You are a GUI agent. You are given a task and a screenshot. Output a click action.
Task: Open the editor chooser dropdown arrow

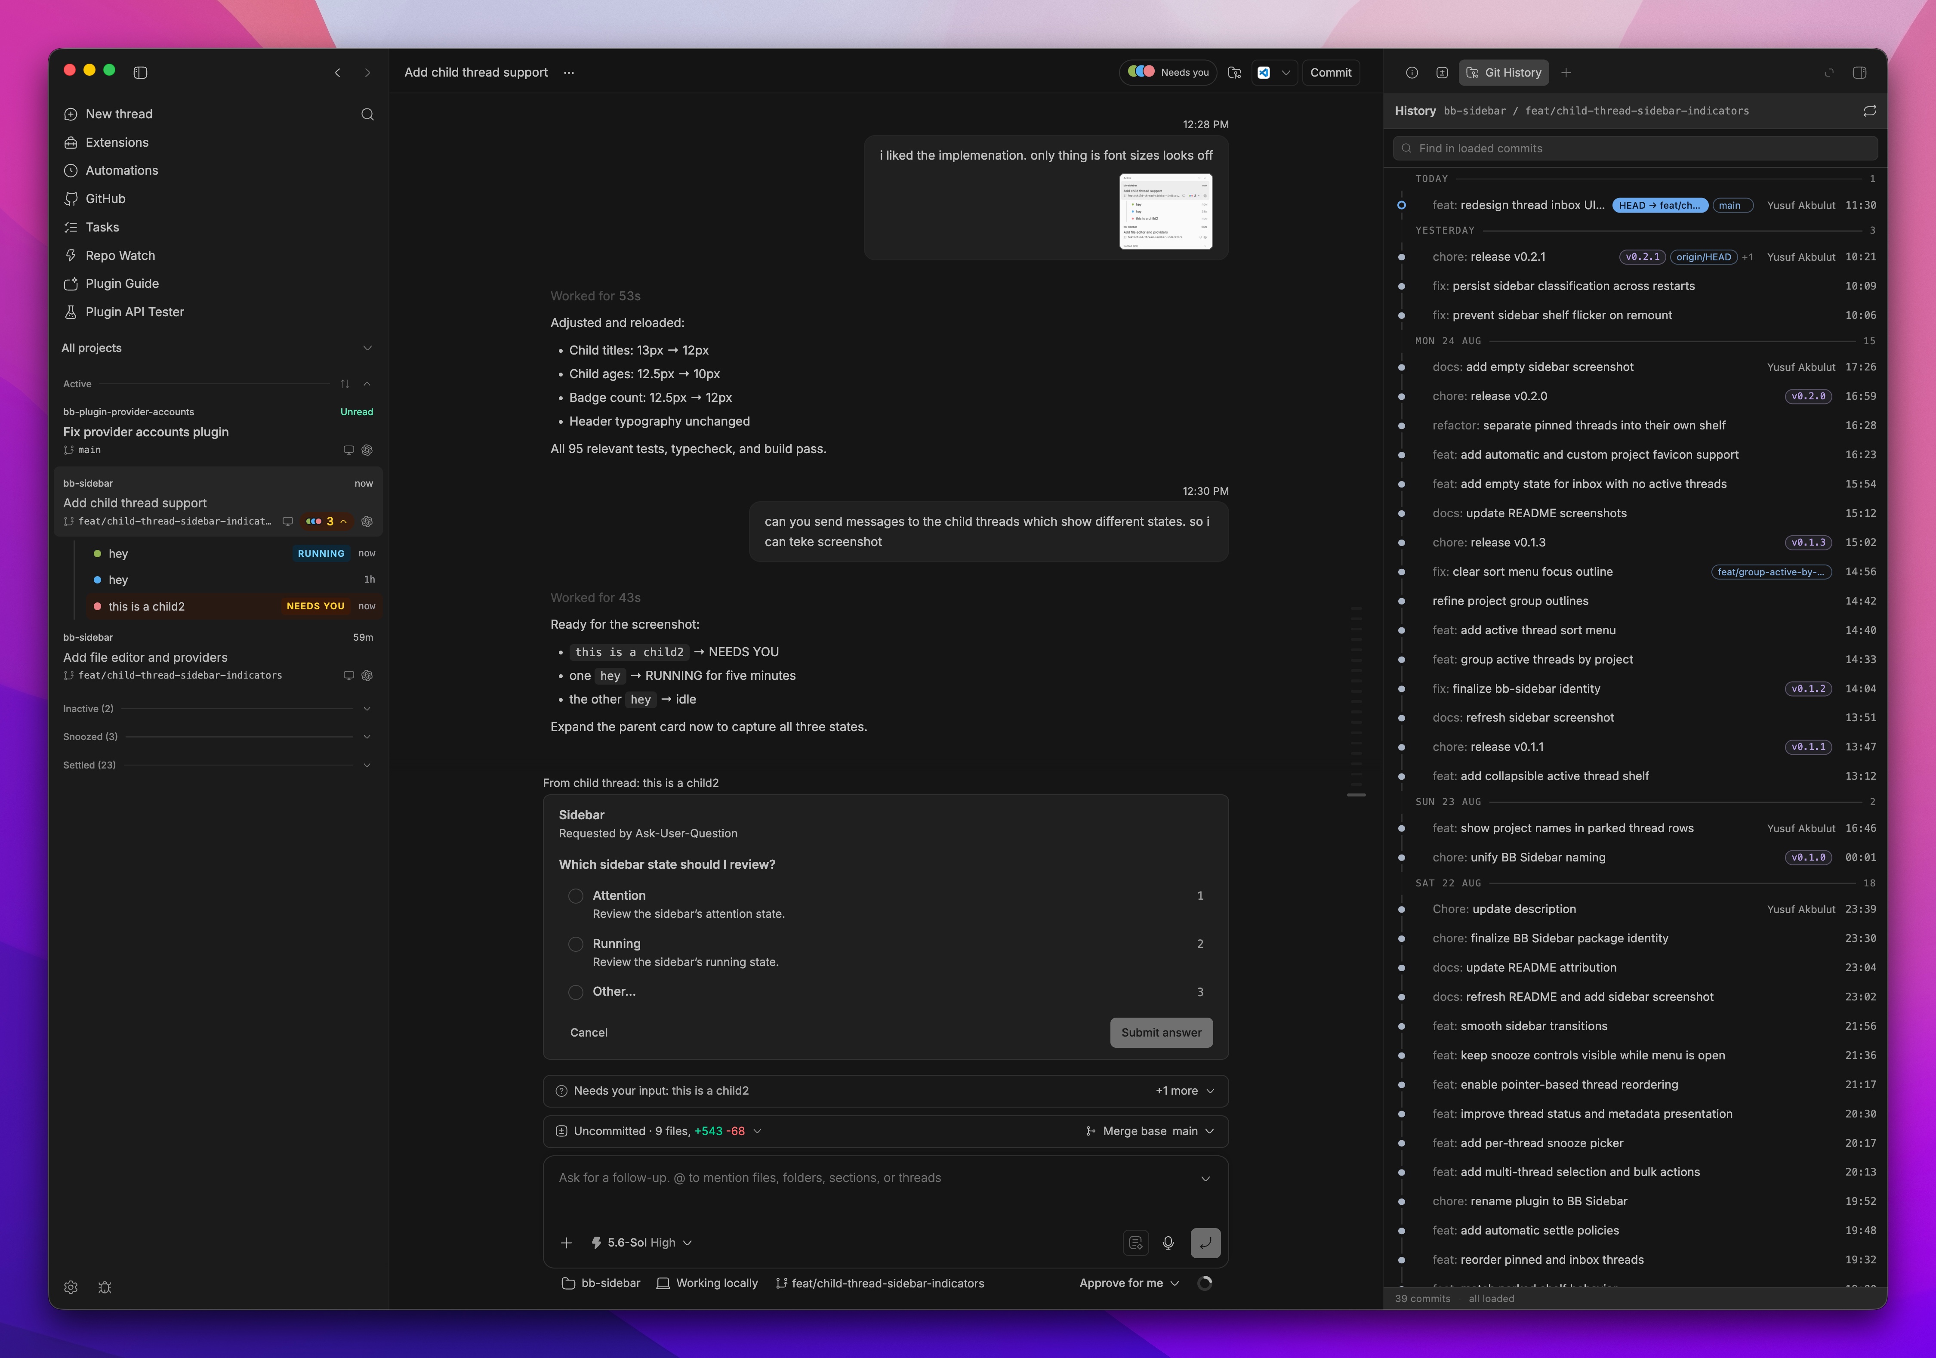point(1286,73)
